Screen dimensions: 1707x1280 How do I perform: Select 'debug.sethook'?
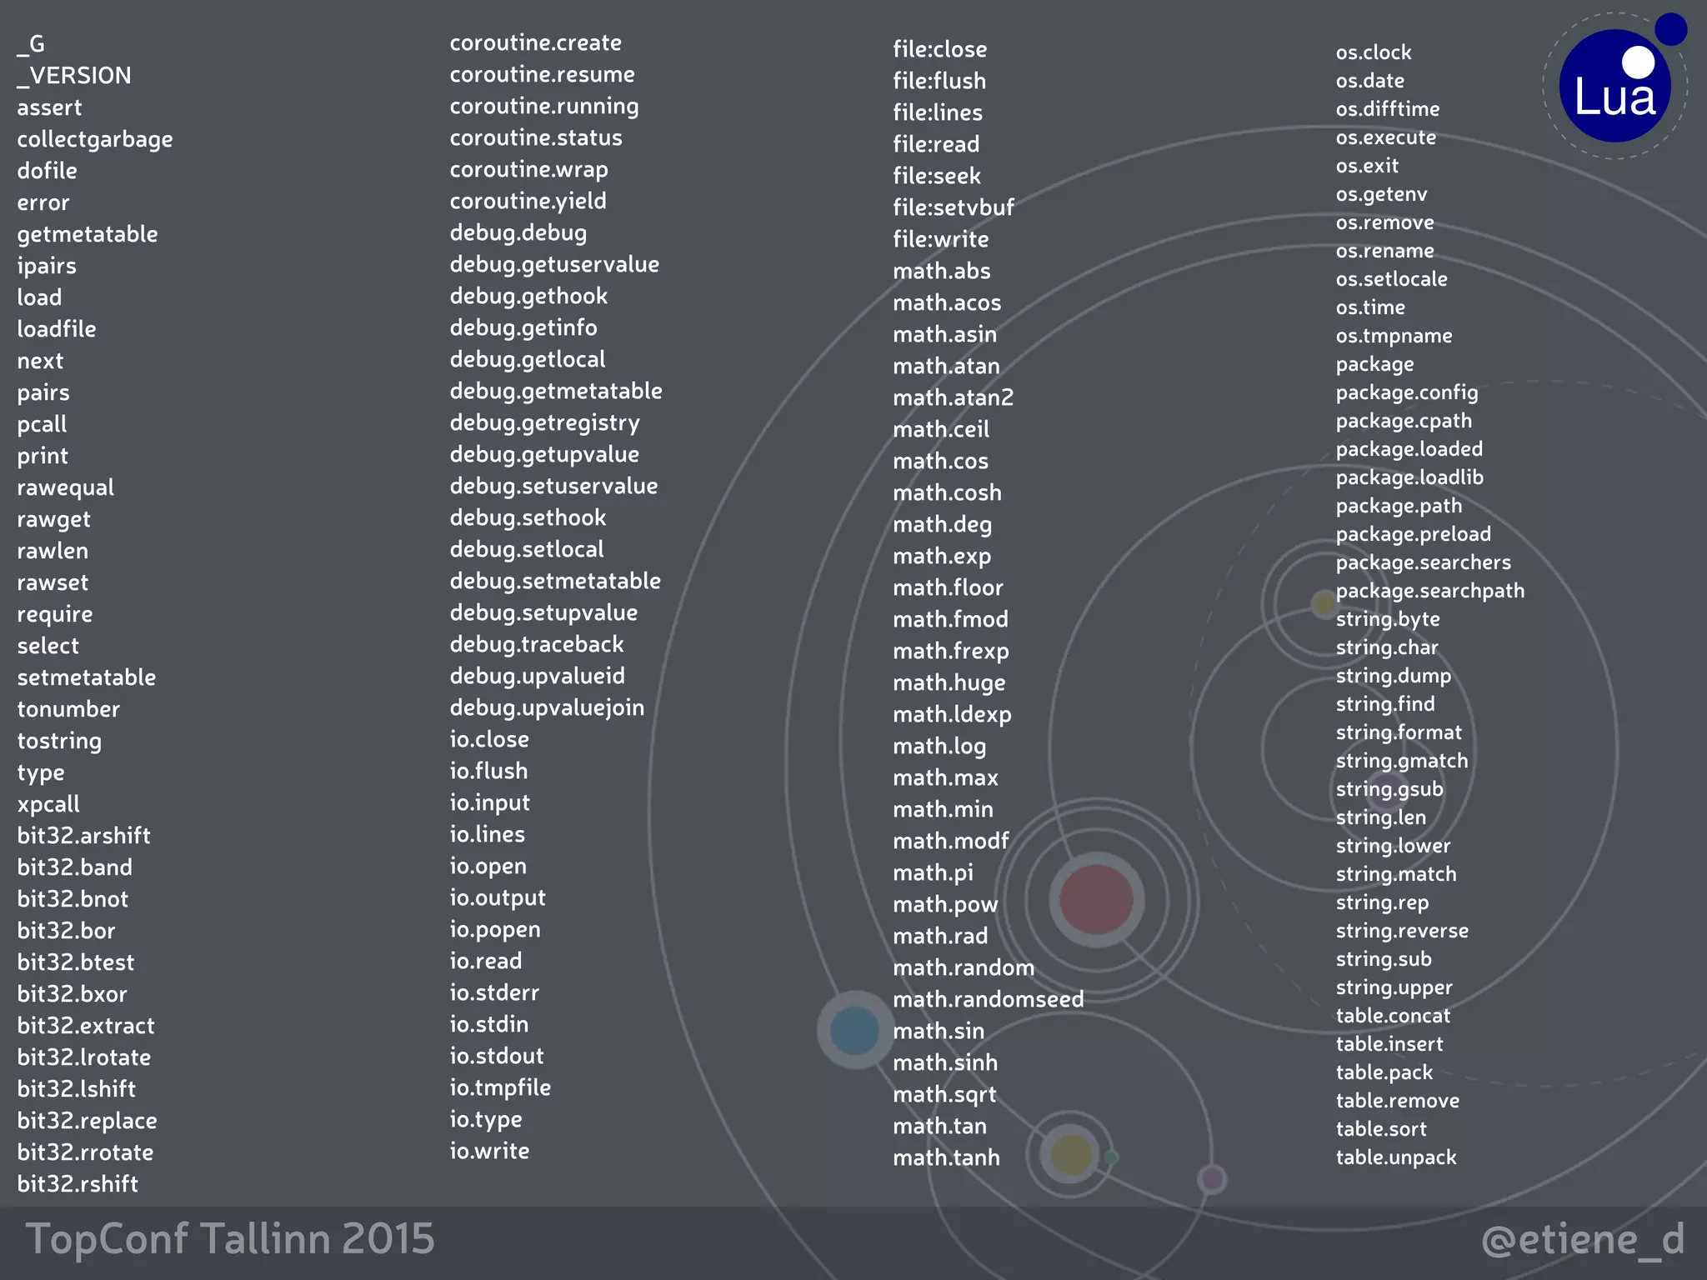(528, 517)
